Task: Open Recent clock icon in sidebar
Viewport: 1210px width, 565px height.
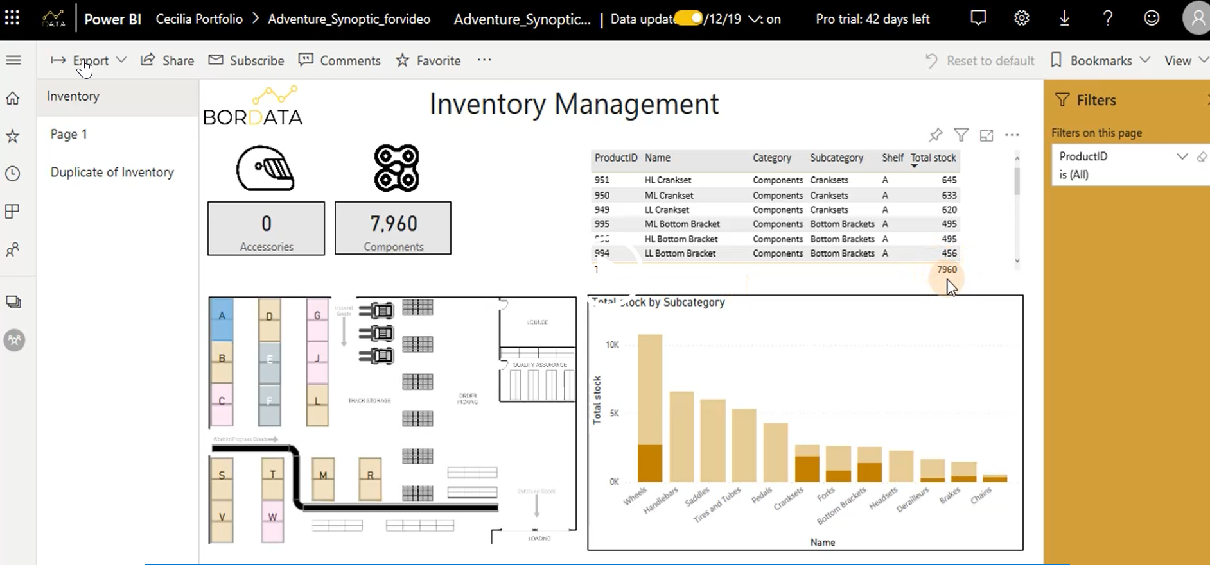Action: pyautogui.click(x=13, y=174)
